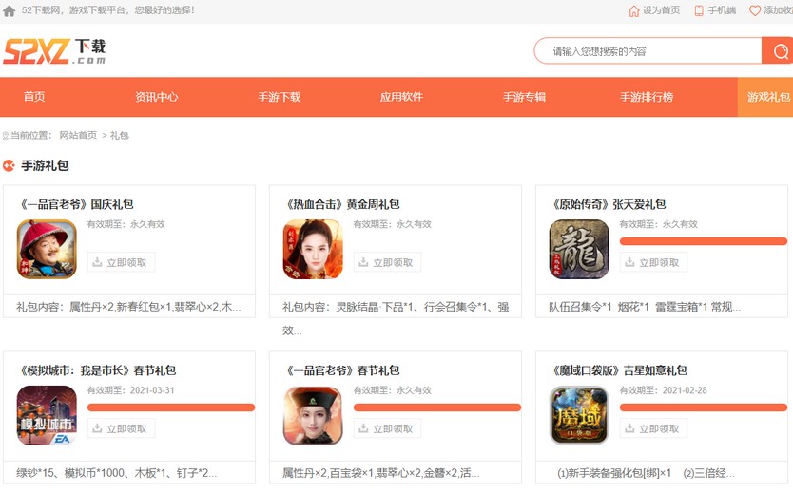Select the 应用软件 navigation tab
The image size is (793, 492).
(401, 97)
